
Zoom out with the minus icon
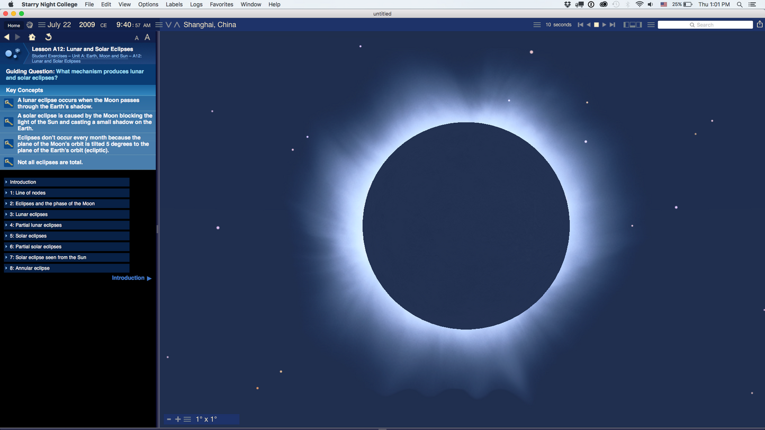[x=169, y=419]
